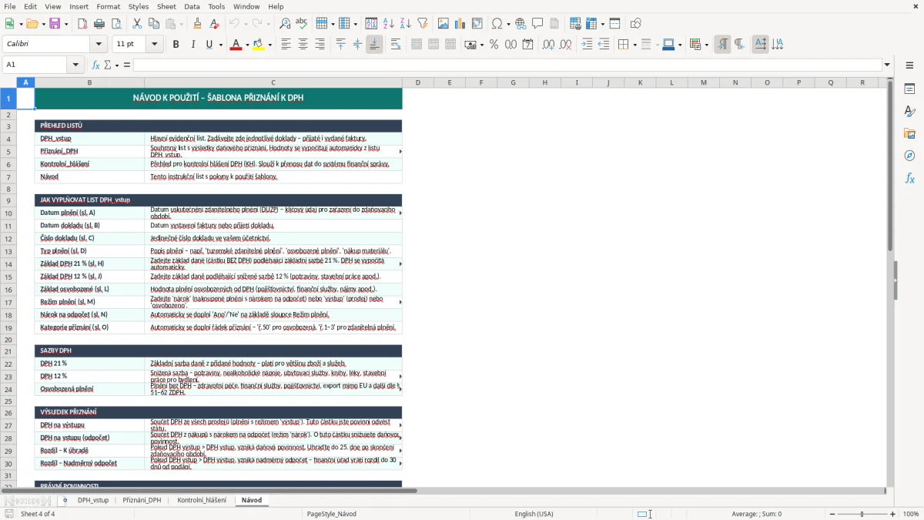Insert an image
Image resolution: width=924 pixels, height=520 pixels.
pyautogui.click(x=444, y=24)
